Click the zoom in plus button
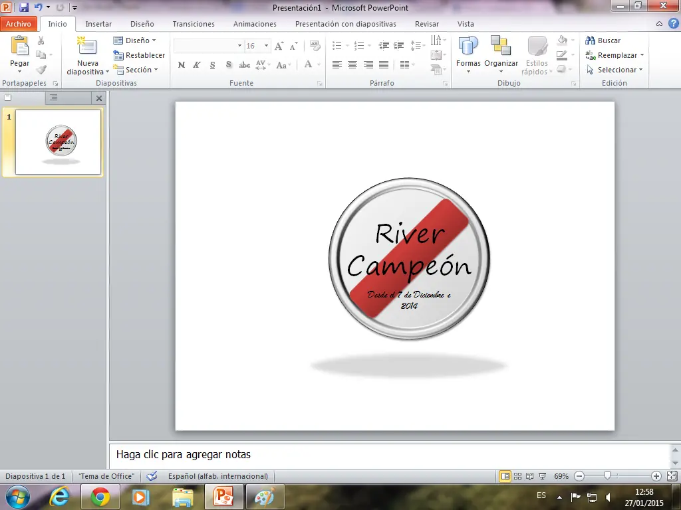 656,476
